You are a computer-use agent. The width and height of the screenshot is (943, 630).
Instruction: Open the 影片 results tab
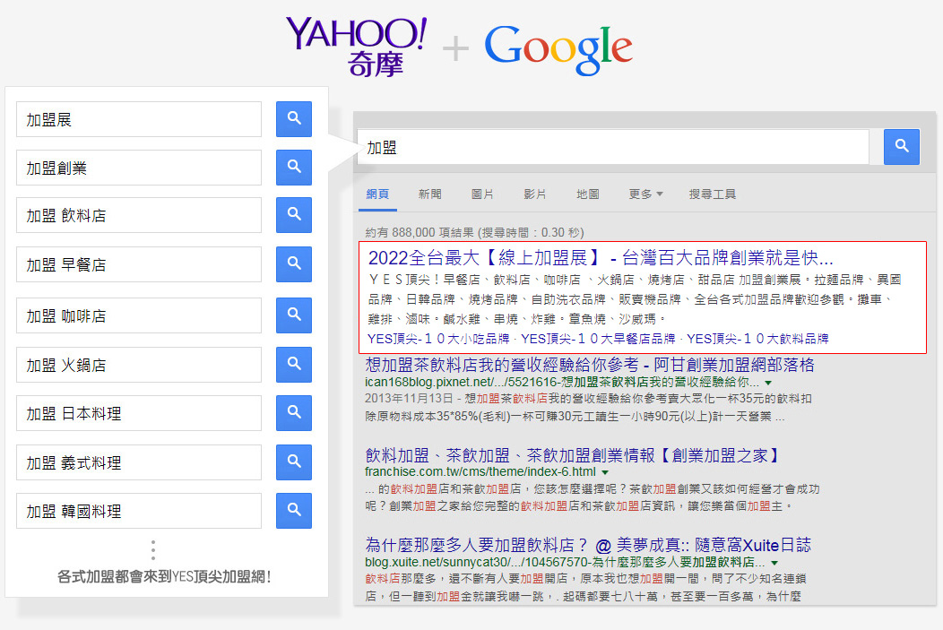534,194
